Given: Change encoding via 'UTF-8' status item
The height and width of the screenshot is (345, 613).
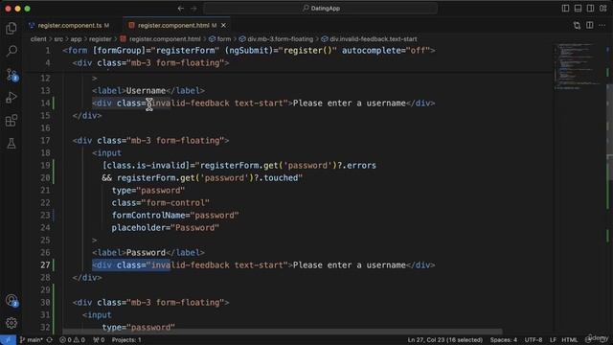Looking at the screenshot, I should point(534,340).
